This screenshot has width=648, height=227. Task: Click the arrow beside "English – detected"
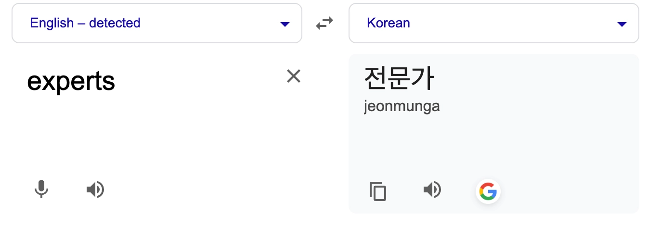[x=285, y=24]
